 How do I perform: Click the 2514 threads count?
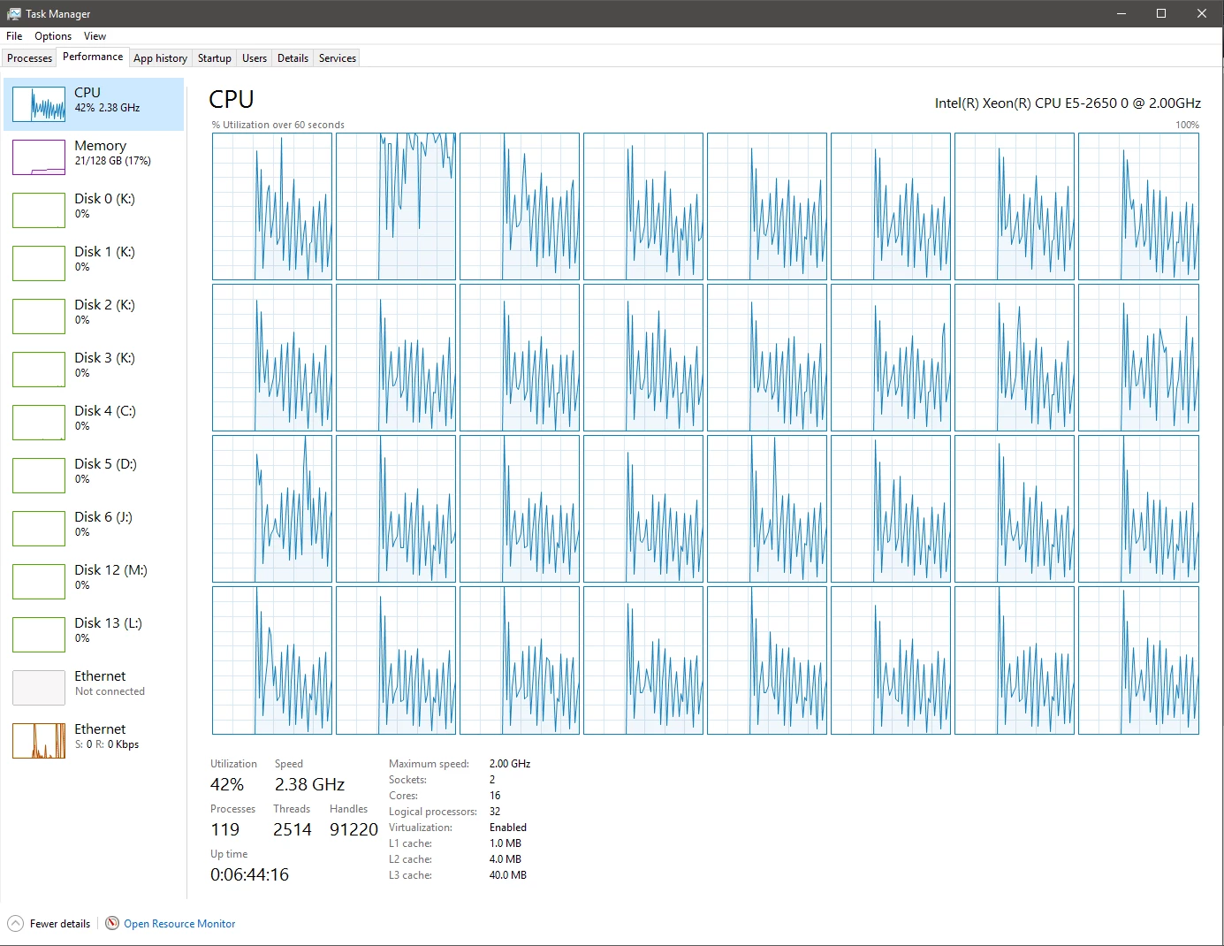(x=293, y=829)
